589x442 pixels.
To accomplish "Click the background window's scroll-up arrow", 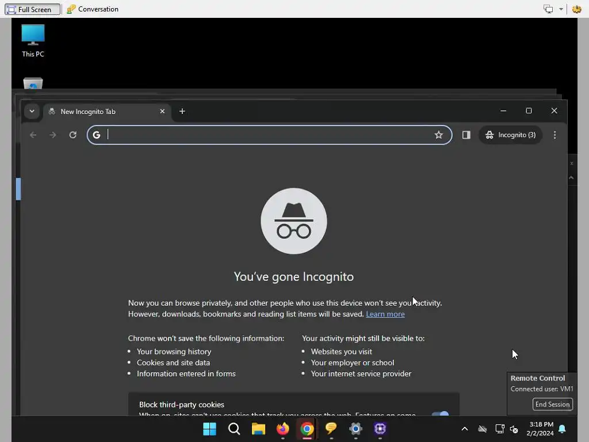I will coord(571,178).
